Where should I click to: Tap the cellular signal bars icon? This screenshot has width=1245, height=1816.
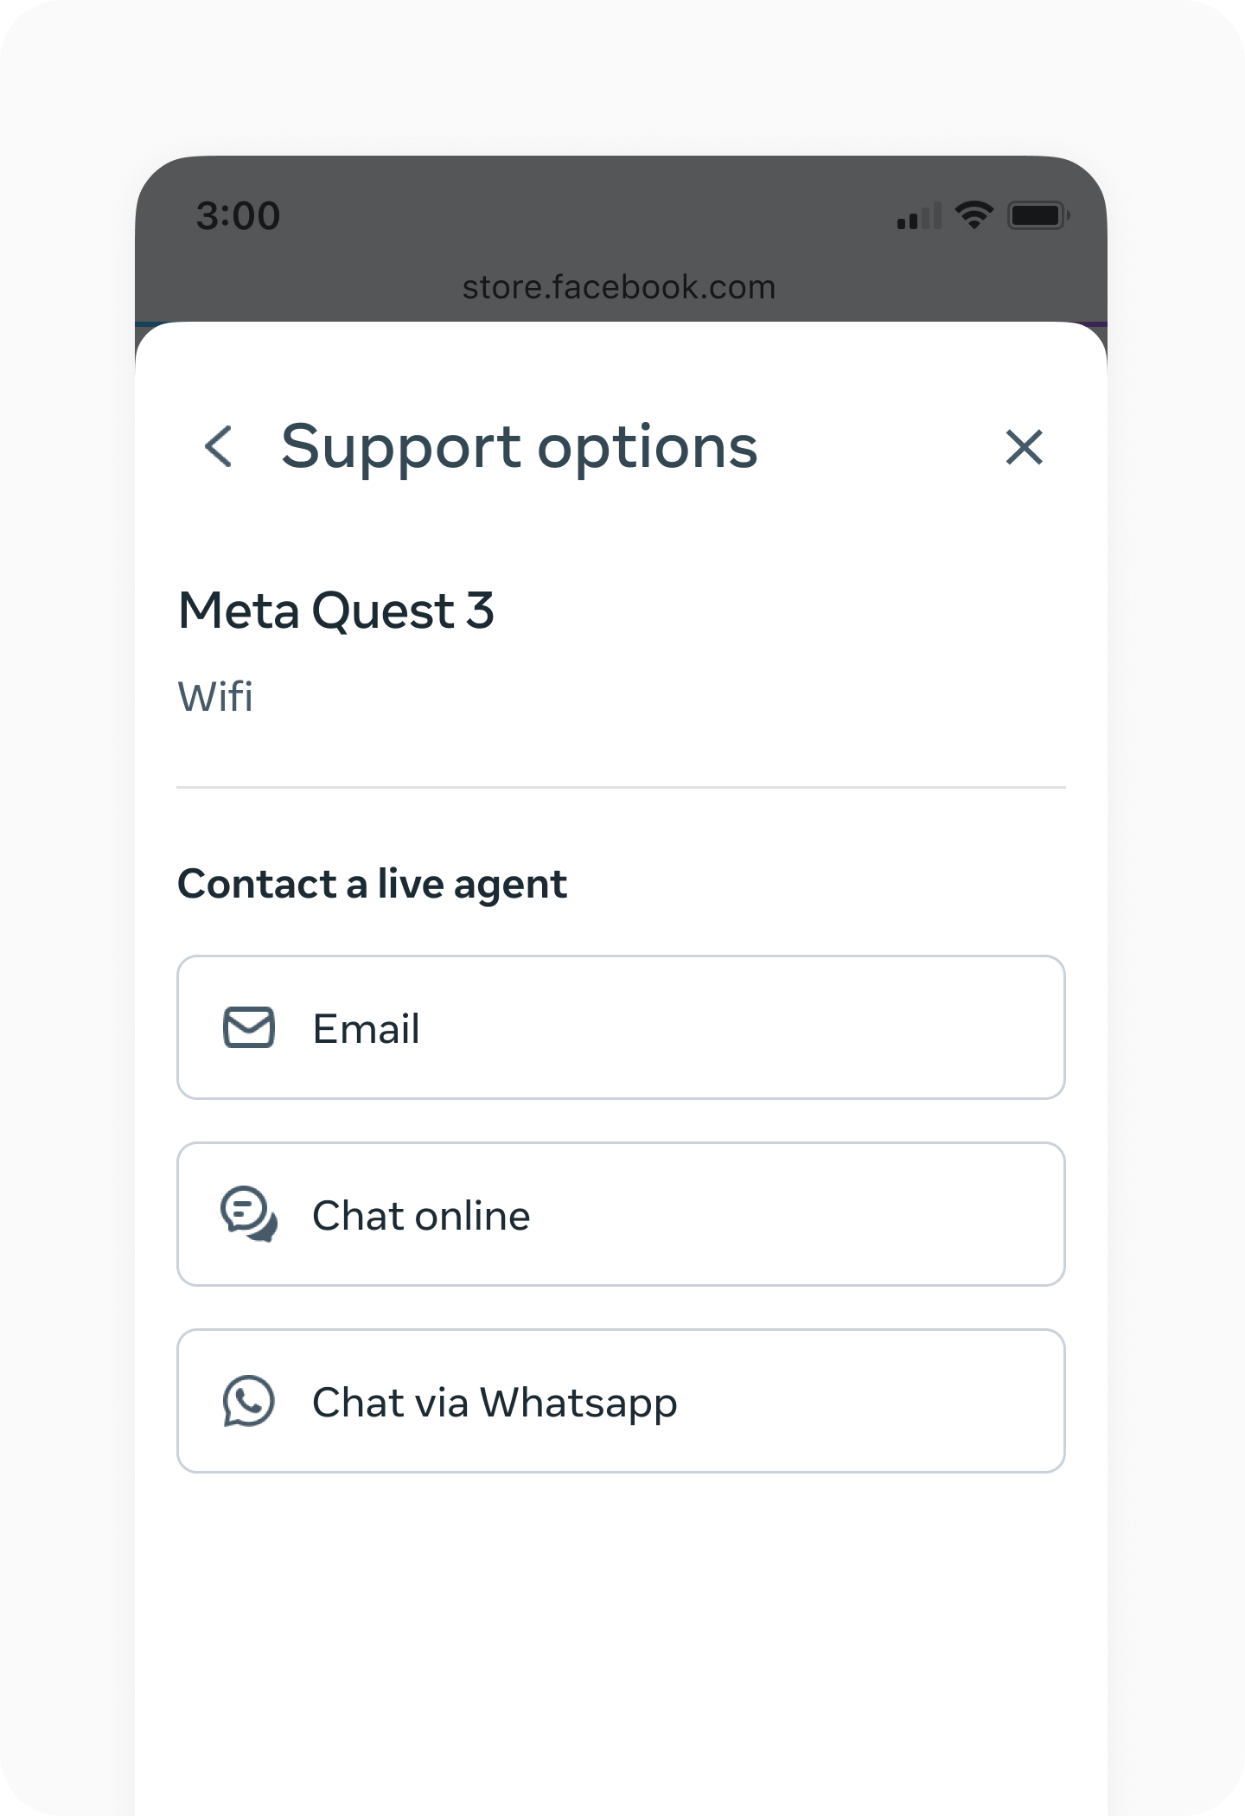[919, 216]
